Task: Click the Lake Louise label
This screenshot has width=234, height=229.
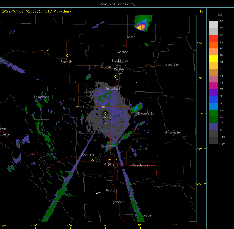Action: (5, 132)
